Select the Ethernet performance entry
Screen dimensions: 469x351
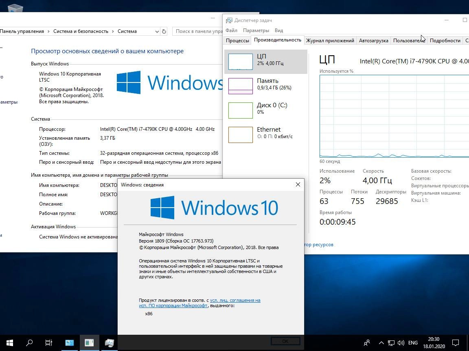click(265, 135)
